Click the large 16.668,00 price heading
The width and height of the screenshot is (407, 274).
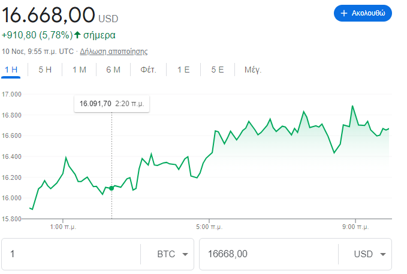49,14
